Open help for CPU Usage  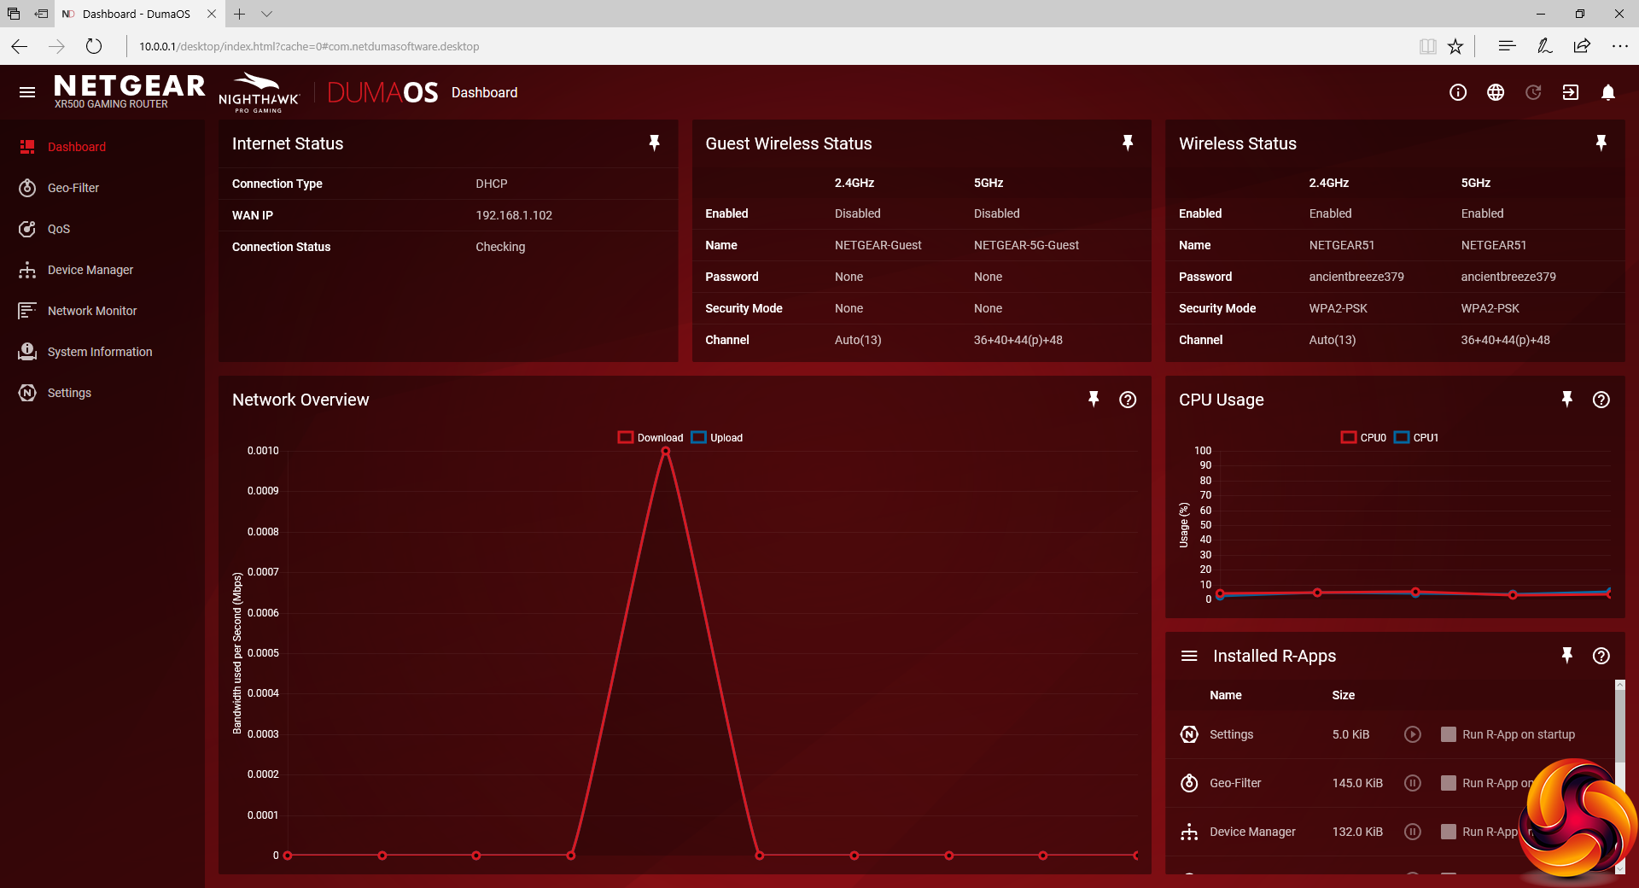1601,400
